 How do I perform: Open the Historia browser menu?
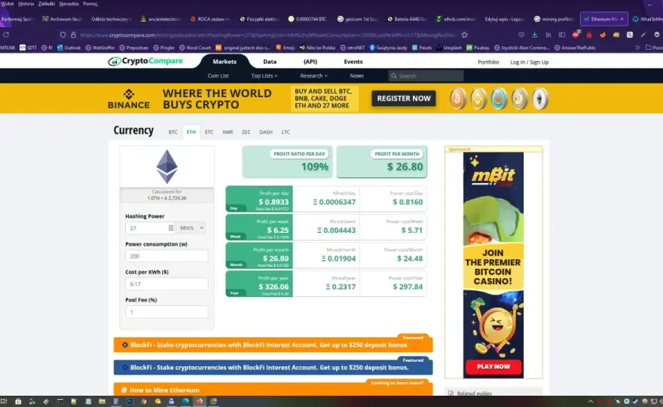[x=26, y=4]
